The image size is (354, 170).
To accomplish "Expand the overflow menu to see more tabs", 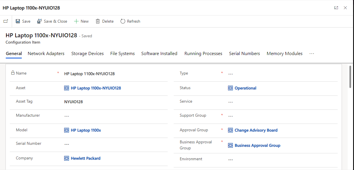I will pos(312,53).
